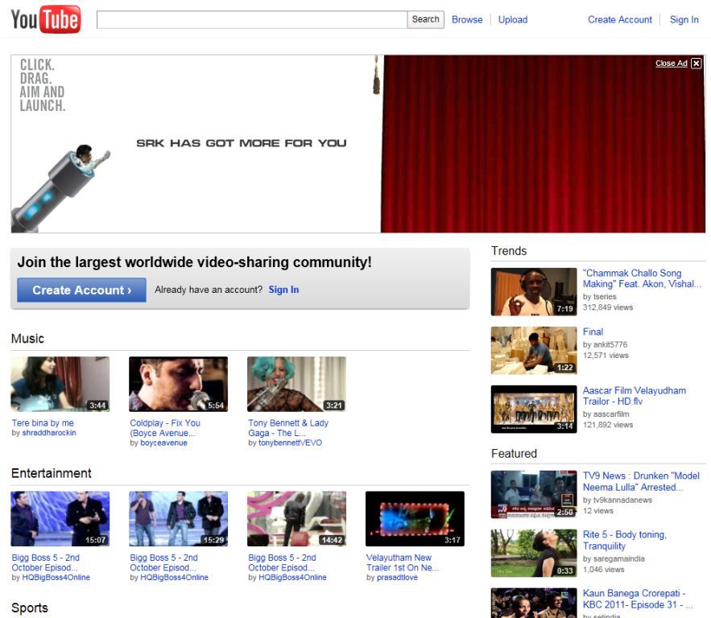
Task: Click inside the search text field
Action: point(252,19)
